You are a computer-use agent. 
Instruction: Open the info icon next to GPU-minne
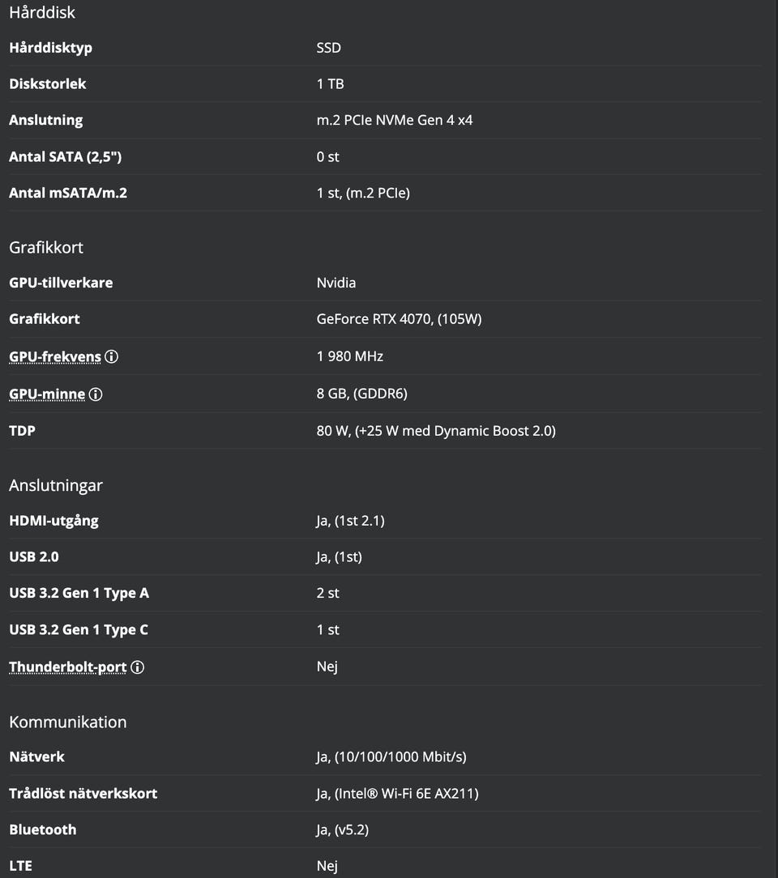click(x=96, y=394)
